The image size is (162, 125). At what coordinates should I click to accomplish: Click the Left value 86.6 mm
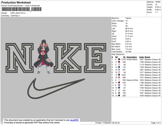(129, 29)
